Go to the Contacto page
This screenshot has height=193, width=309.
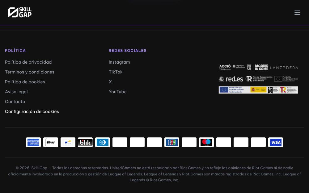click(15, 101)
